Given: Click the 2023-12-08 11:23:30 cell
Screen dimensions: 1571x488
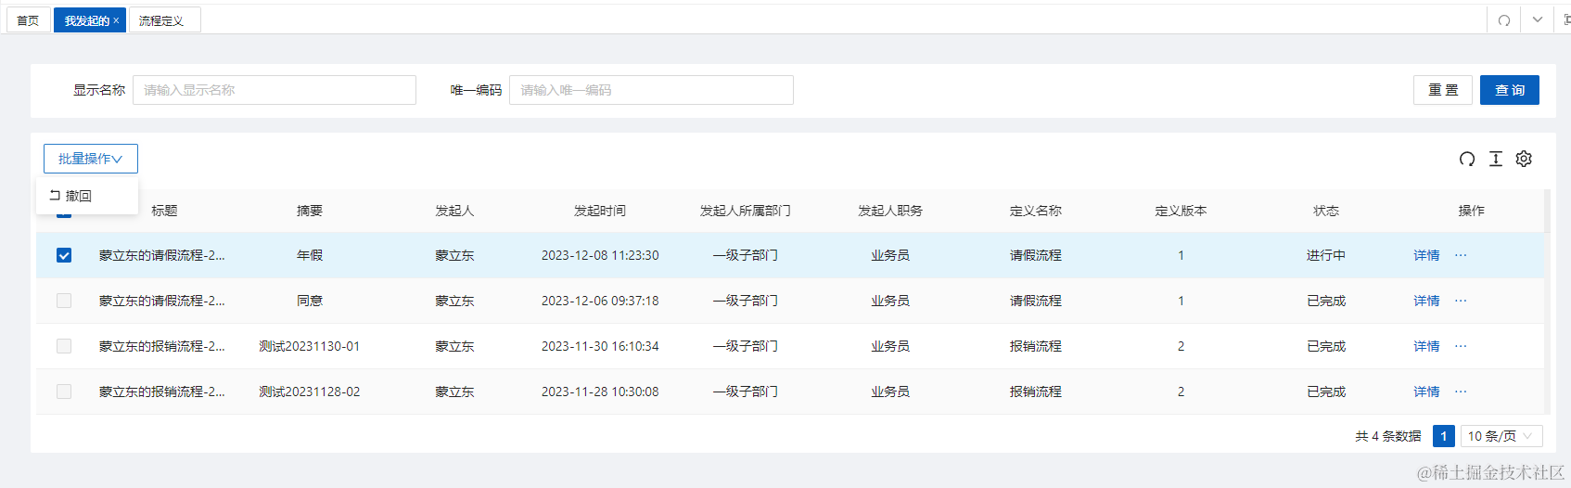Looking at the screenshot, I should click(x=600, y=255).
